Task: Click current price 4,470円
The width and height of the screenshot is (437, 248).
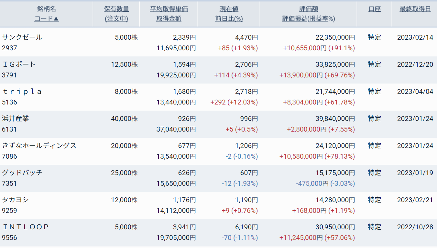Action: coord(246,37)
